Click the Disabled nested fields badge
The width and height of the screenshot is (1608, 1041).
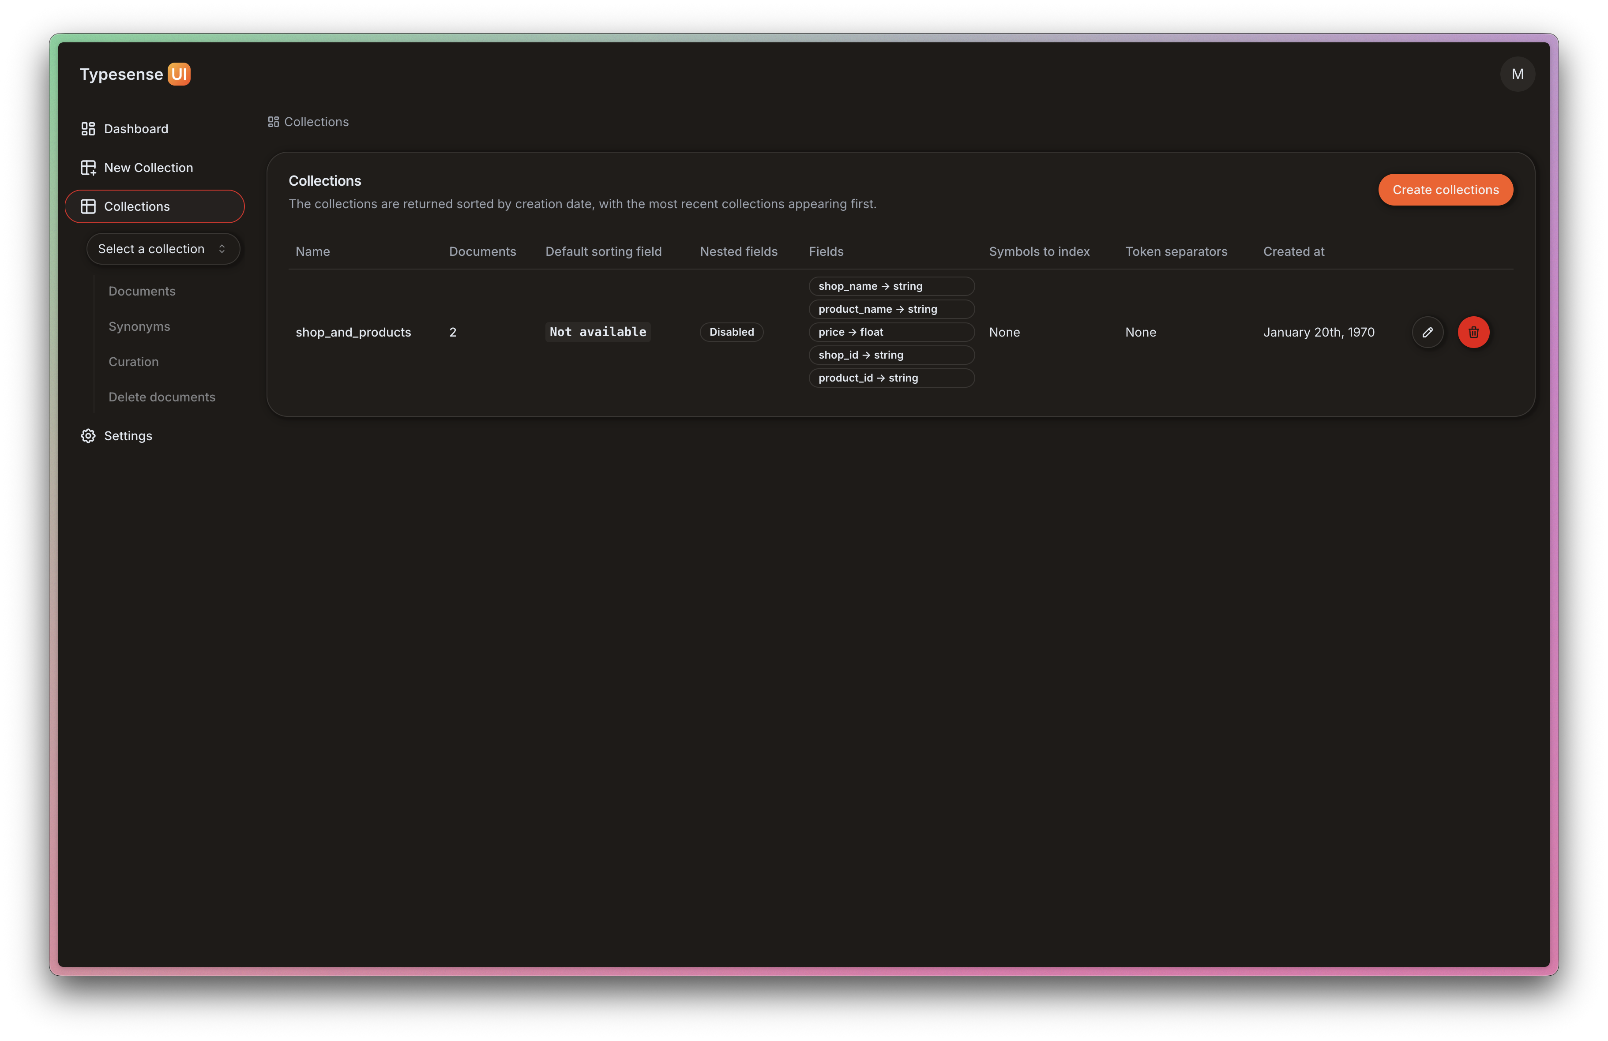[x=731, y=332]
